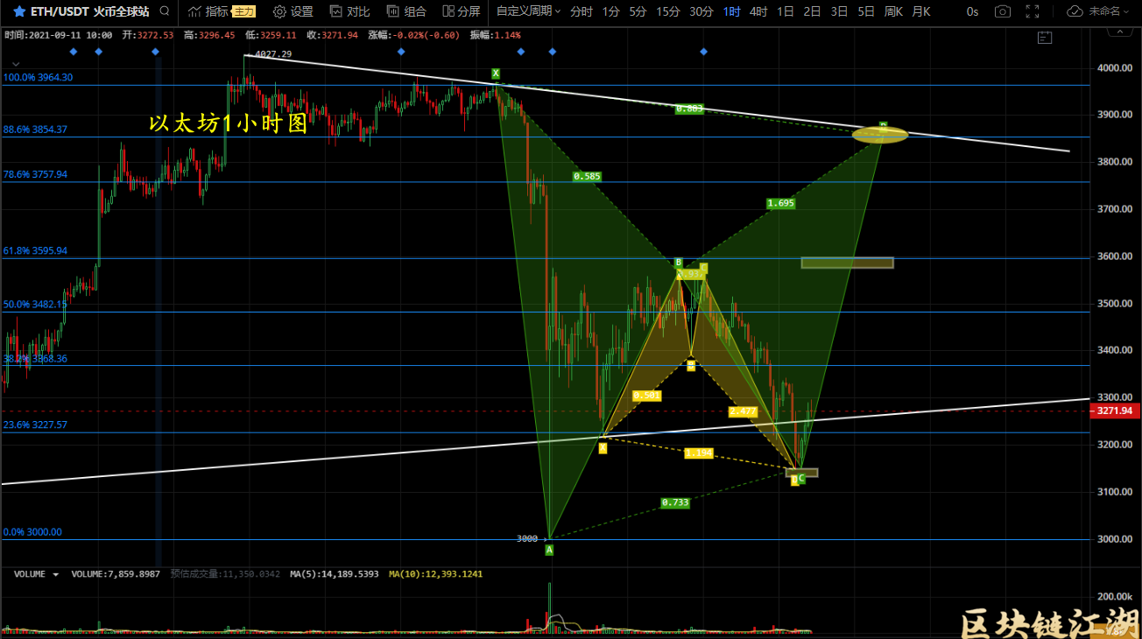The height and width of the screenshot is (639, 1142).
Task: Select the 15分 interval
Action: (x=667, y=11)
